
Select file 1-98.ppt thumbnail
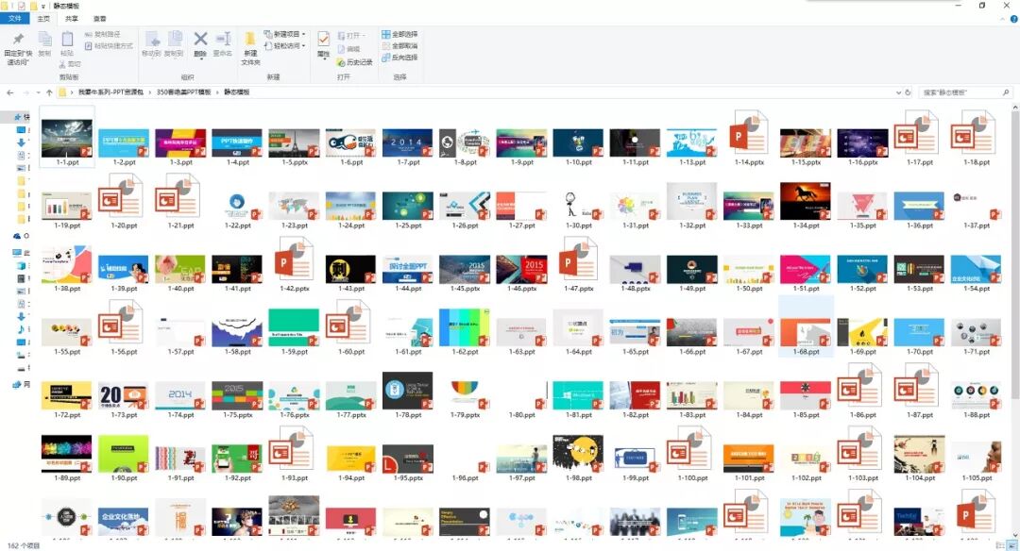tap(578, 454)
